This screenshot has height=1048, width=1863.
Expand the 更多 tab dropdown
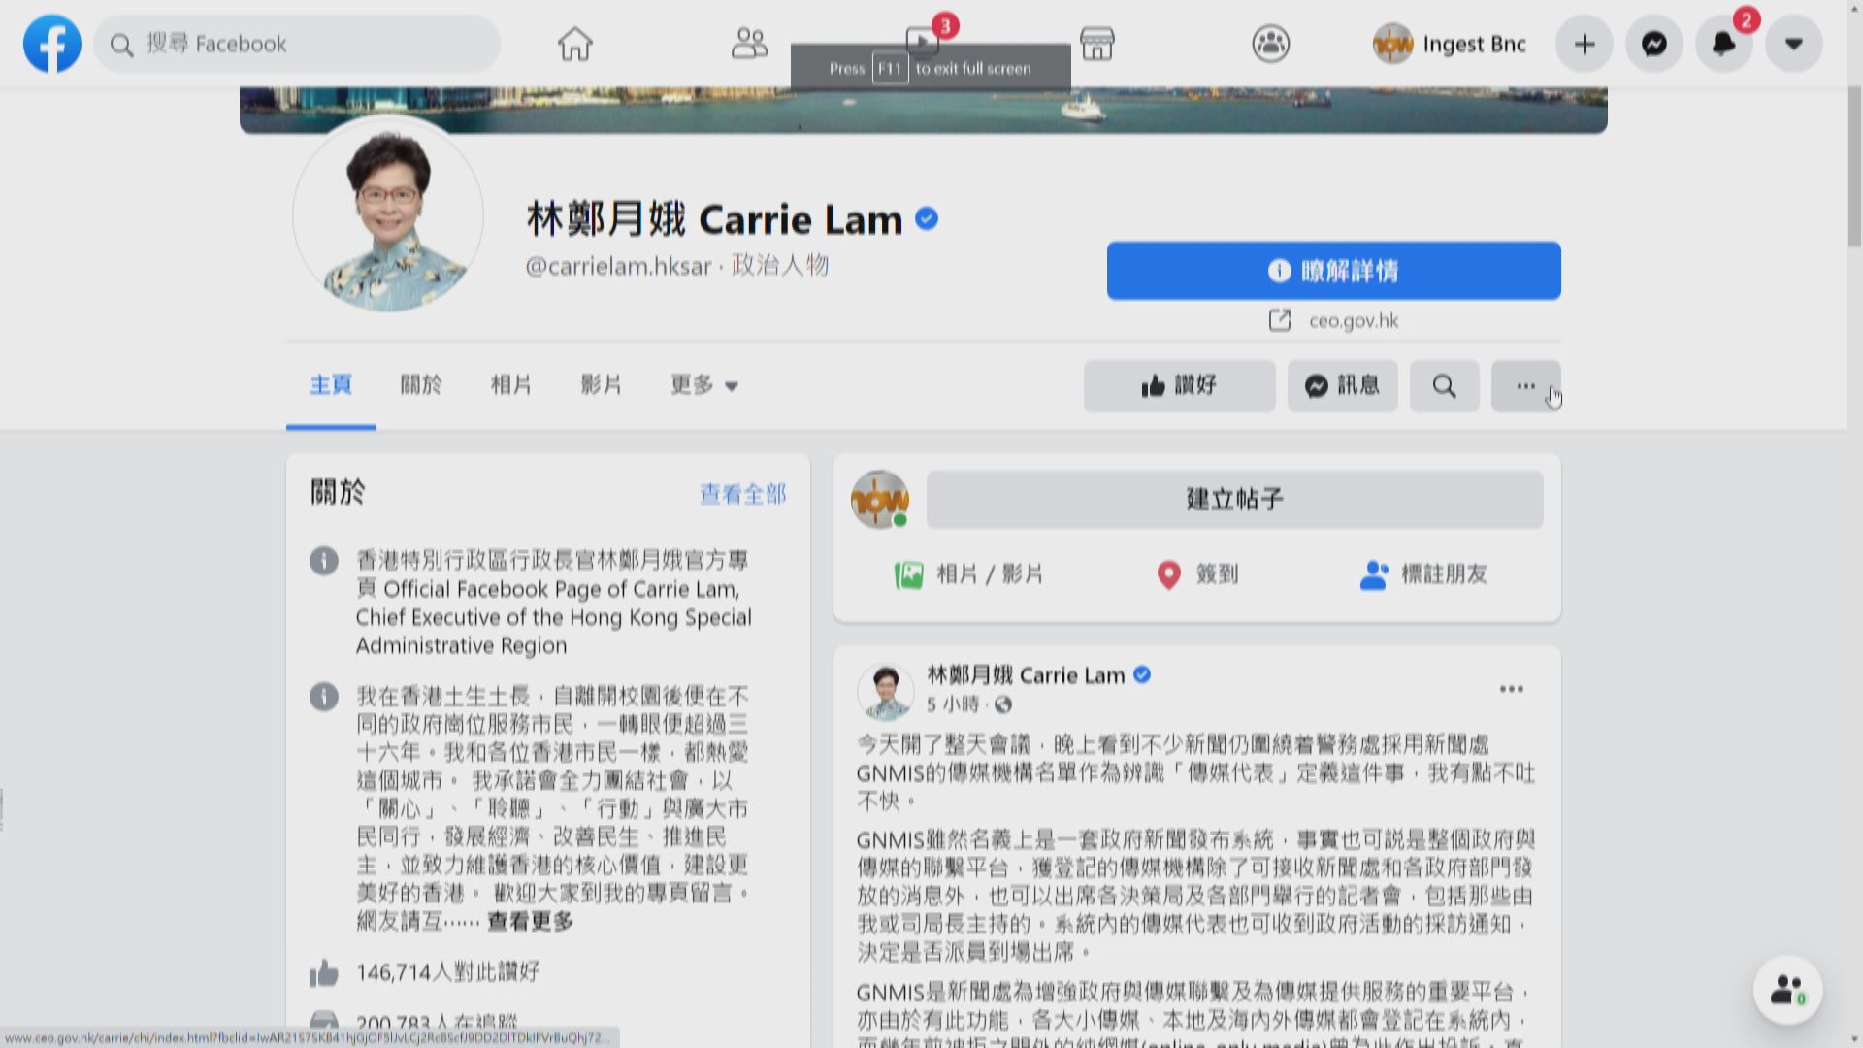[703, 385]
